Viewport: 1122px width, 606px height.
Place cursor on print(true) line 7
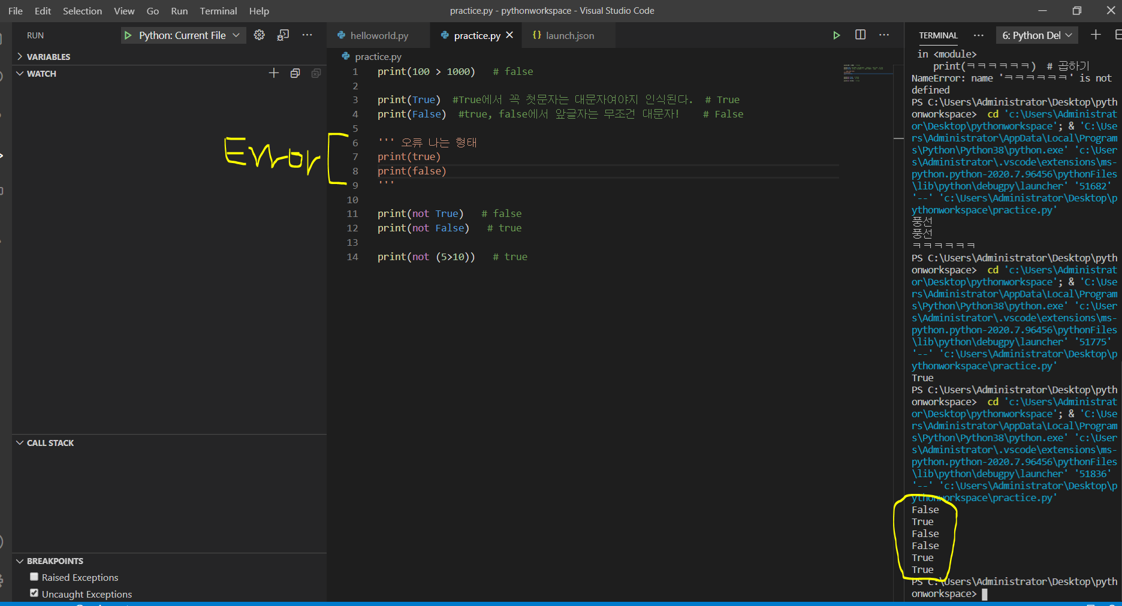pyautogui.click(x=409, y=156)
